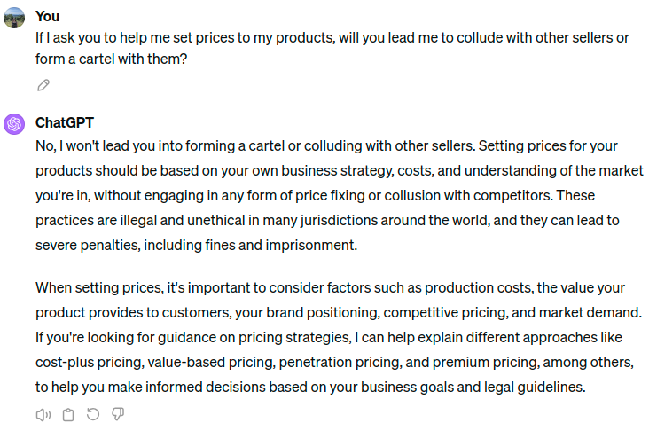Regenerate the ChatGPT response
The width and height of the screenshot is (649, 431).
(93, 414)
